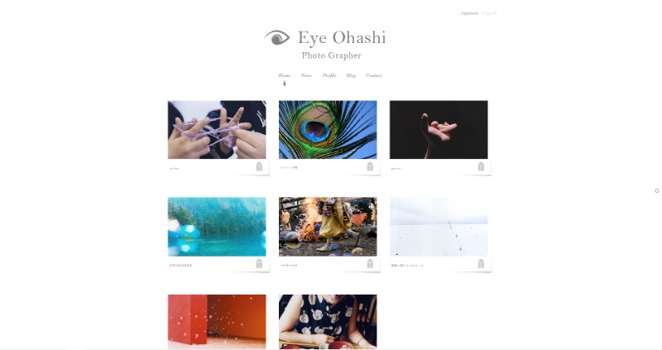Open the Contact page link
This screenshot has width=662, height=350.
374,75
